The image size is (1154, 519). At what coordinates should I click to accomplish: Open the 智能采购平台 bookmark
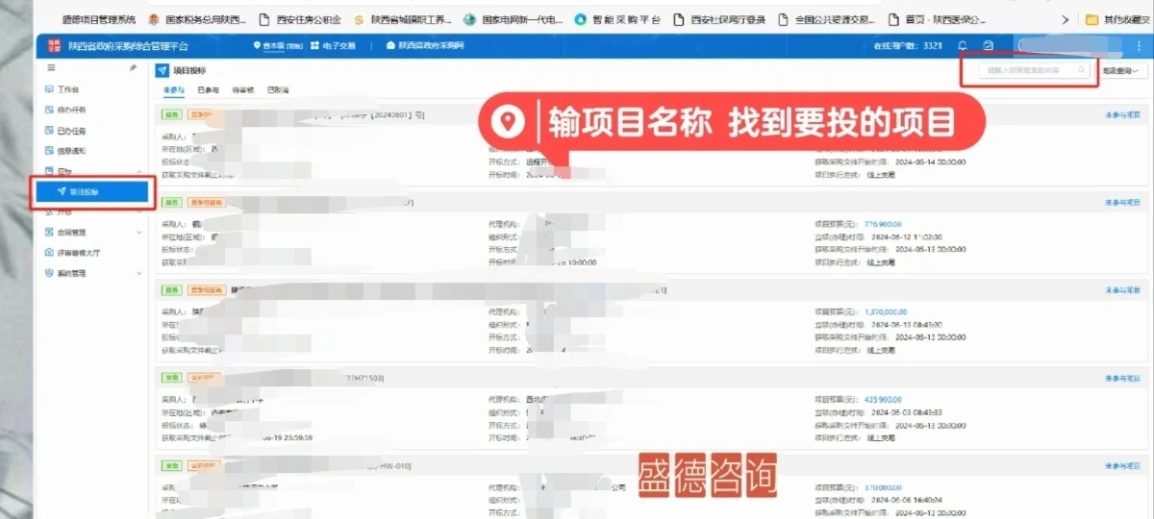pos(616,19)
